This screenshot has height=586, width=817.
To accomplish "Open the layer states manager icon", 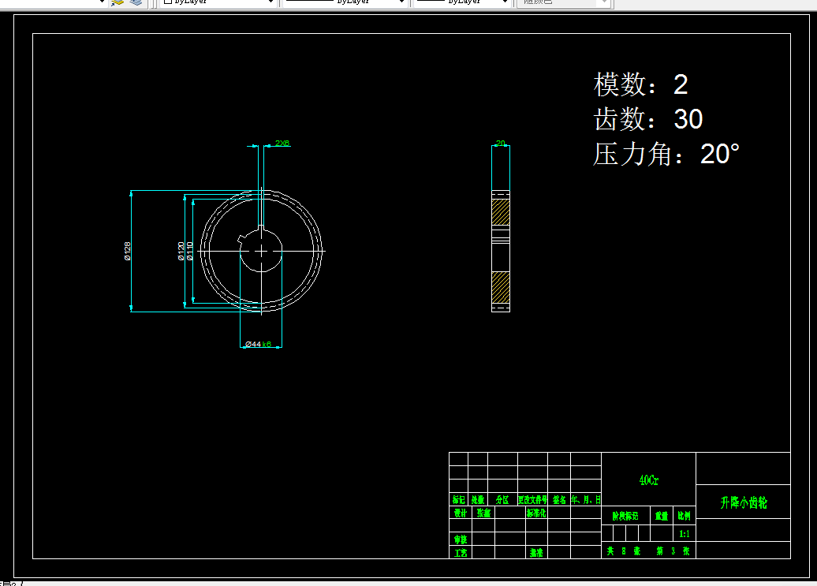I will (x=136, y=2).
